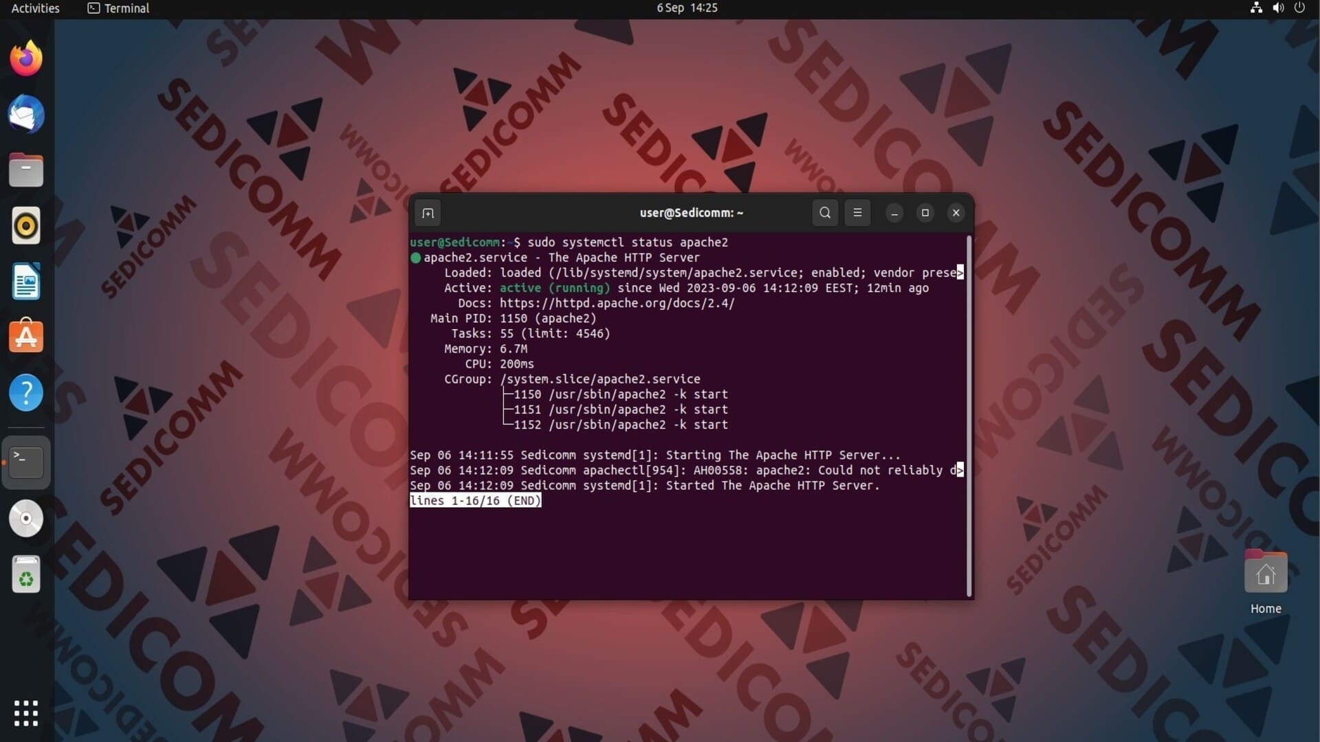Select the Terminal icon in dock
Viewport: 1320px width, 742px height.
tap(26, 462)
